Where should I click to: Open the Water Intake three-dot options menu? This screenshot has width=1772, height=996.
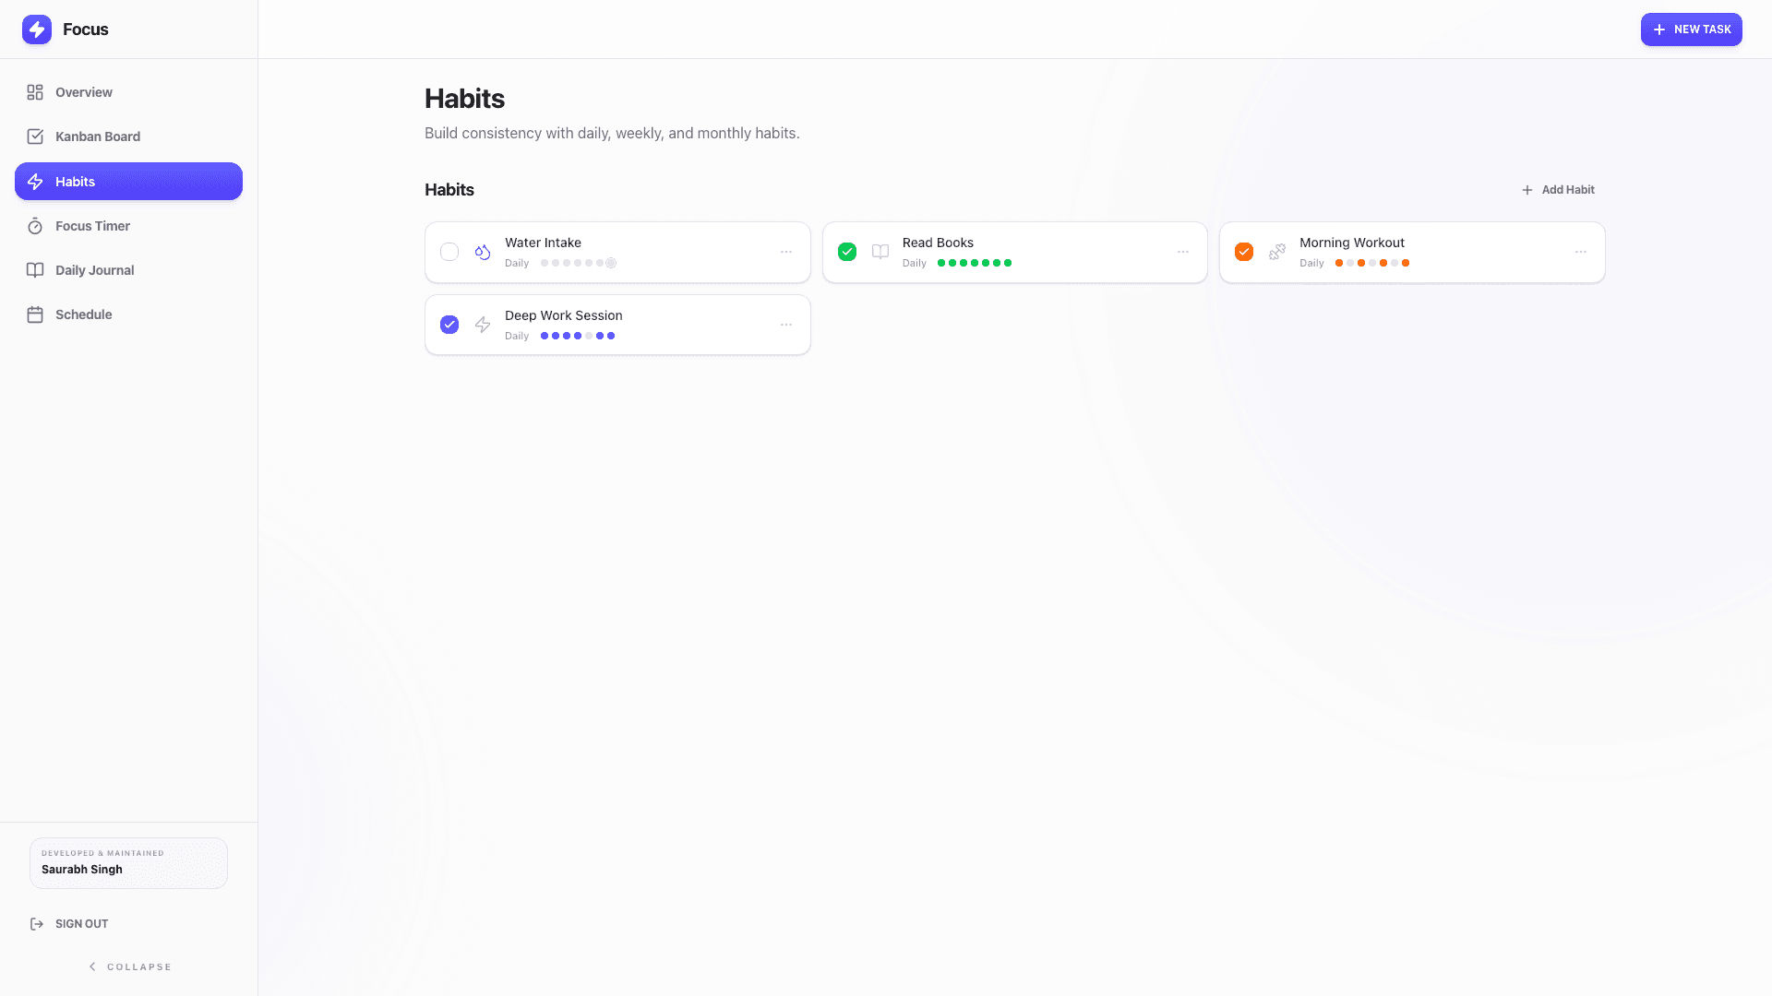point(786,252)
